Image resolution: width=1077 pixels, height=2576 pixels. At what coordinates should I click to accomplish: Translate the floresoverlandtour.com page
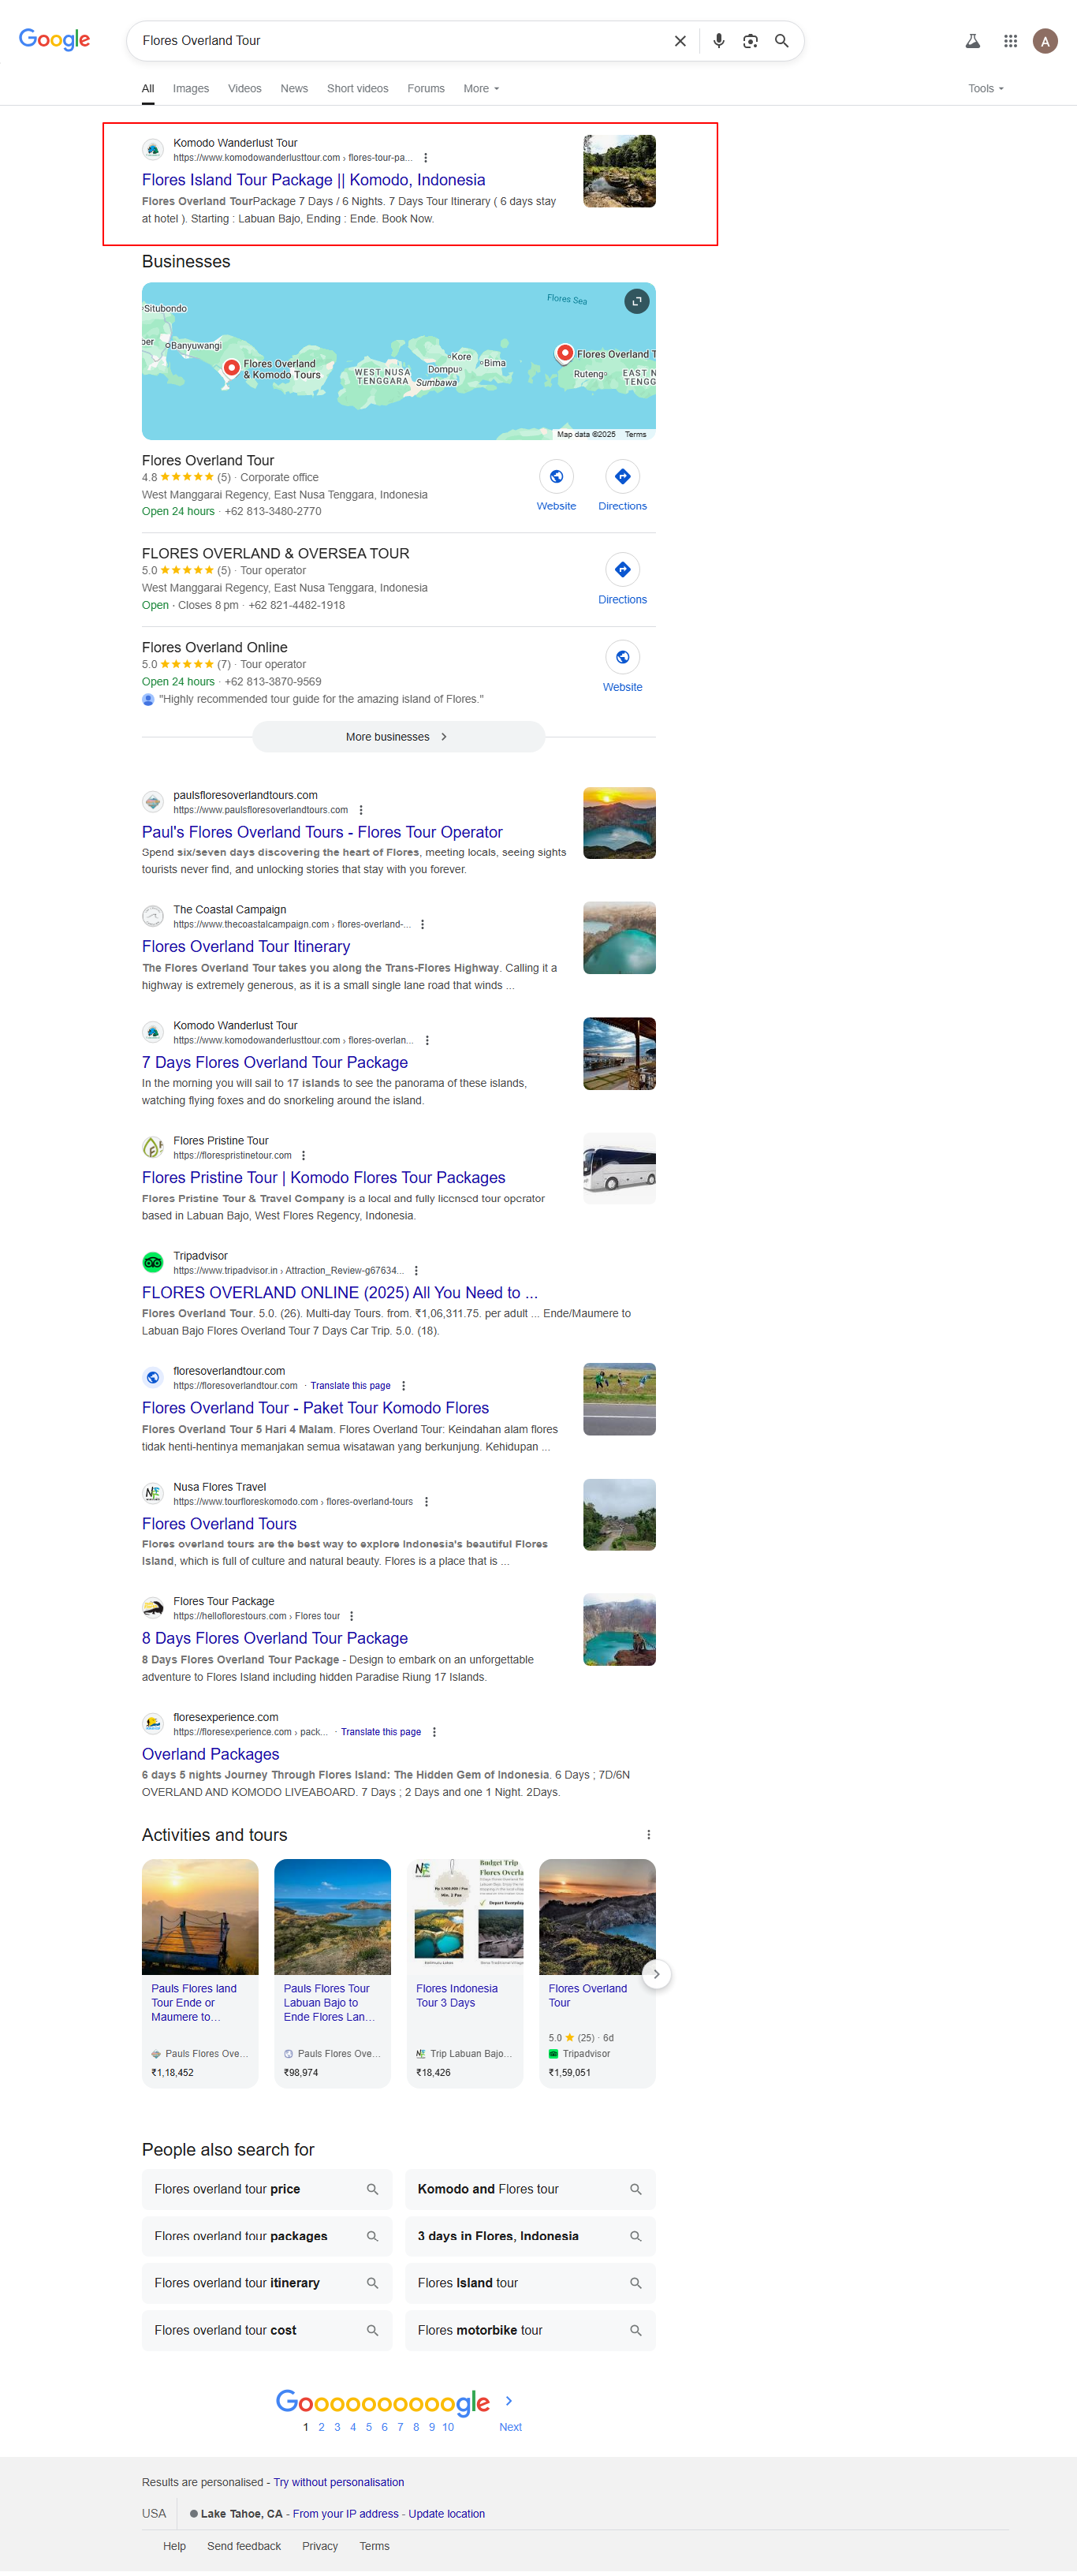pos(350,1385)
